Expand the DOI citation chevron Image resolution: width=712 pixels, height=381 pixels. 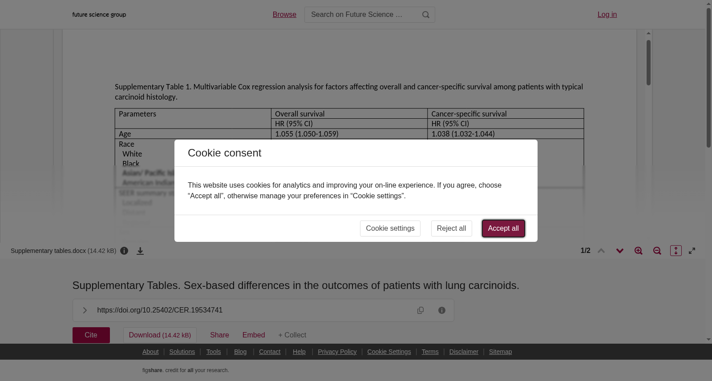85,310
